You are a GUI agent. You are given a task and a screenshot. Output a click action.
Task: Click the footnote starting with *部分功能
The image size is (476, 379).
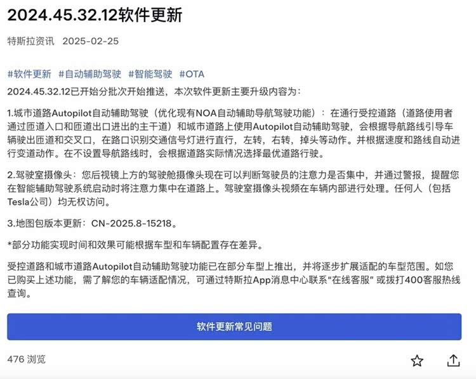pyautogui.click(x=135, y=245)
